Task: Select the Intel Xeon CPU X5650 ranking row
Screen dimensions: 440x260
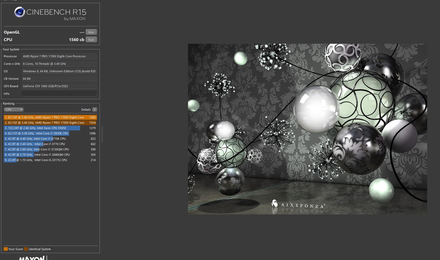Action: point(50,128)
